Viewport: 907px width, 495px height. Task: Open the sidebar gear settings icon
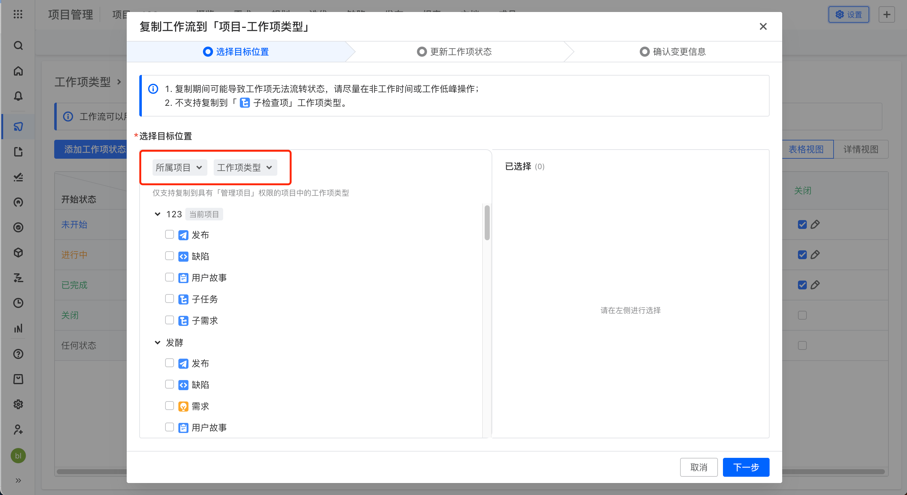[18, 404]
